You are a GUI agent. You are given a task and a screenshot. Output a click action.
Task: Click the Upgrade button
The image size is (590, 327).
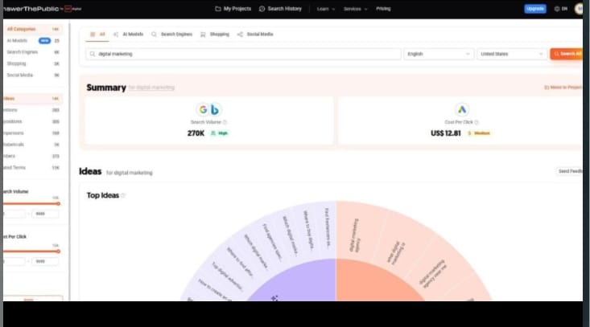coord(535,9)
